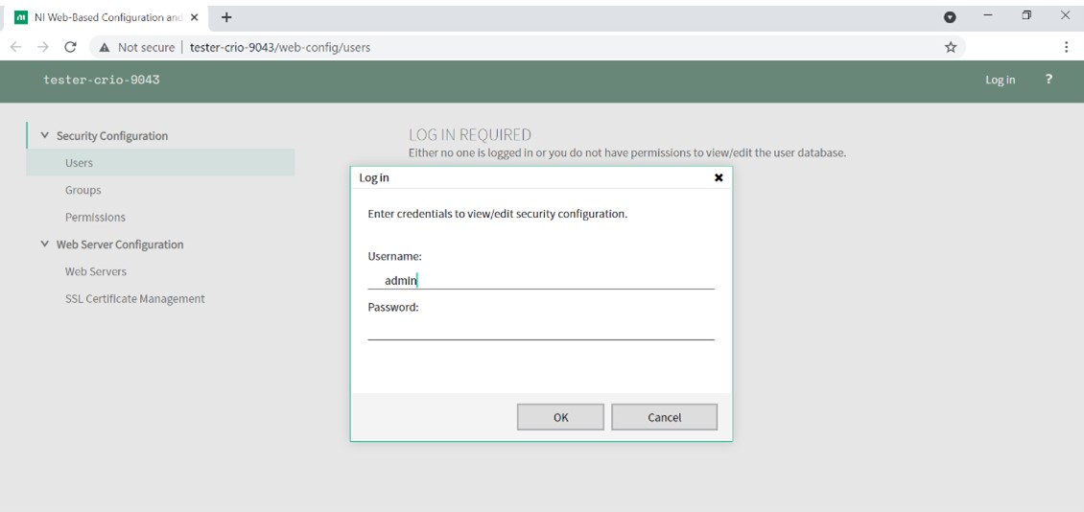This screenshot has width=1084, height=512.
Task: Click the Password input field
Action: (x=540, y=329)
